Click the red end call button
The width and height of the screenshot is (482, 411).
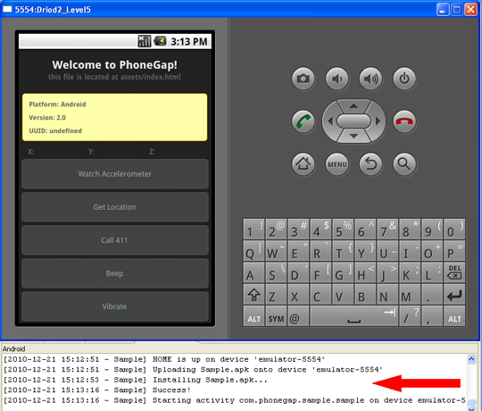point(404,122)
